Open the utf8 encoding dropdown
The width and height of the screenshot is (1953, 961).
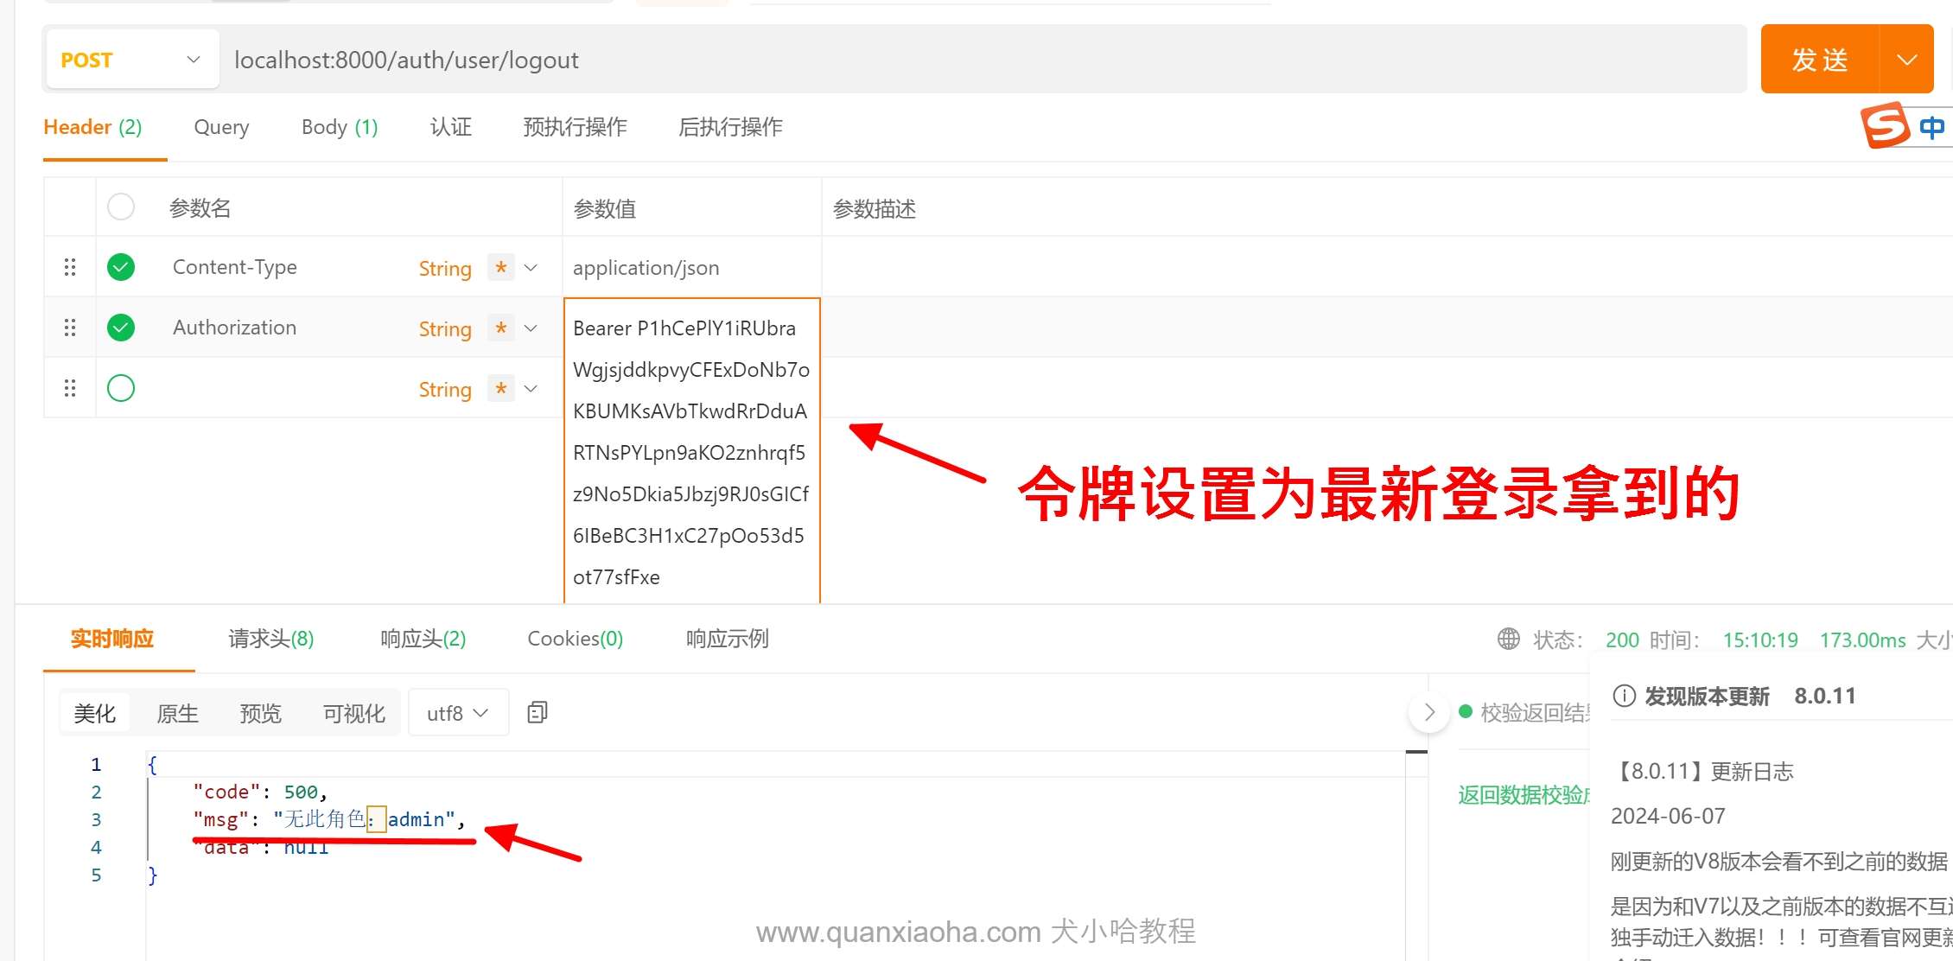point(458,713)
